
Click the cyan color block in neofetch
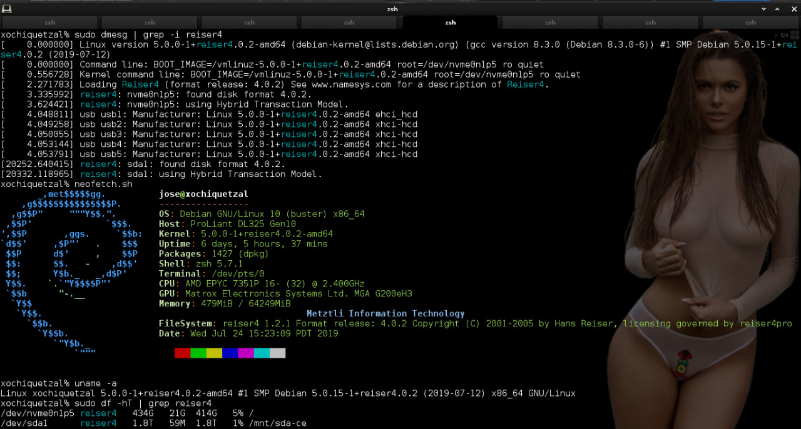(x=262, y=353)
